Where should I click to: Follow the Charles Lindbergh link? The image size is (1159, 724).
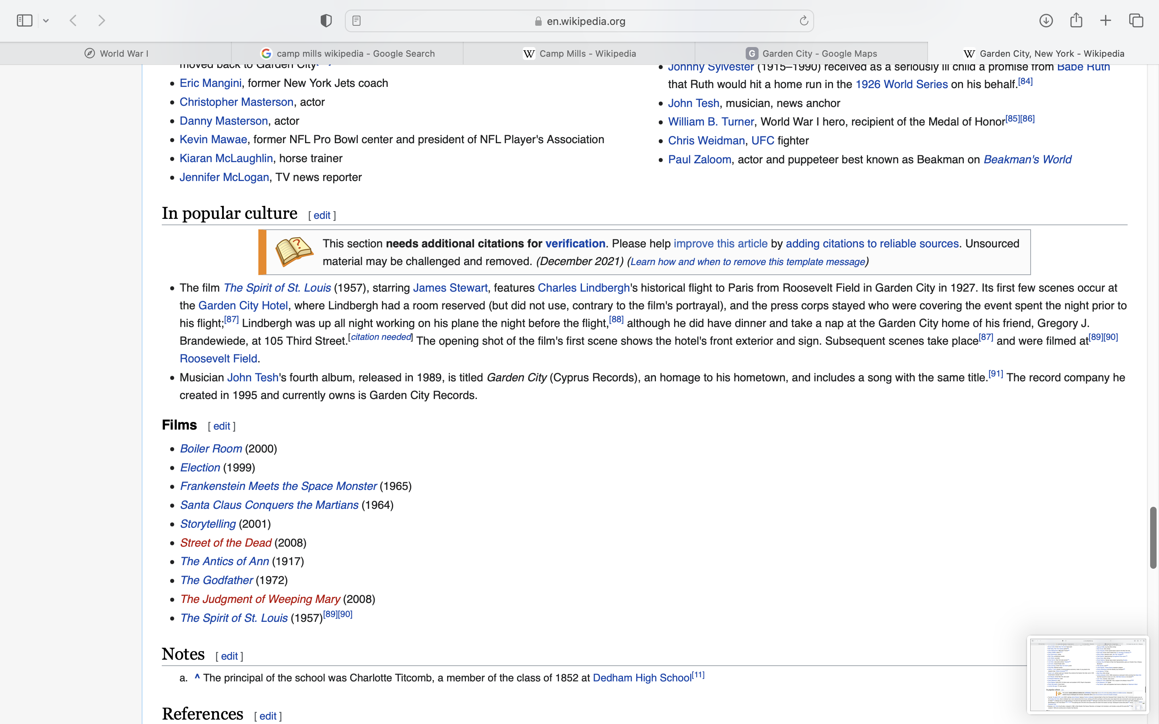tap(584, 288)
